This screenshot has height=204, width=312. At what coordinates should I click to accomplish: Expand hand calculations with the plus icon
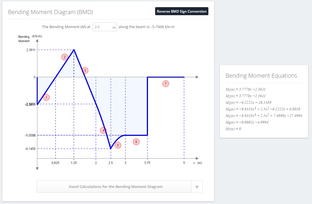197,187
